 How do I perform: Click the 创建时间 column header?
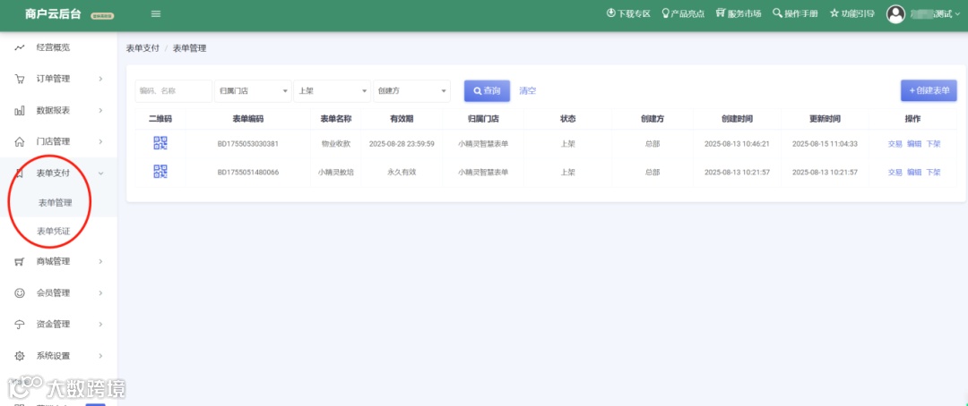click(737, 119)
